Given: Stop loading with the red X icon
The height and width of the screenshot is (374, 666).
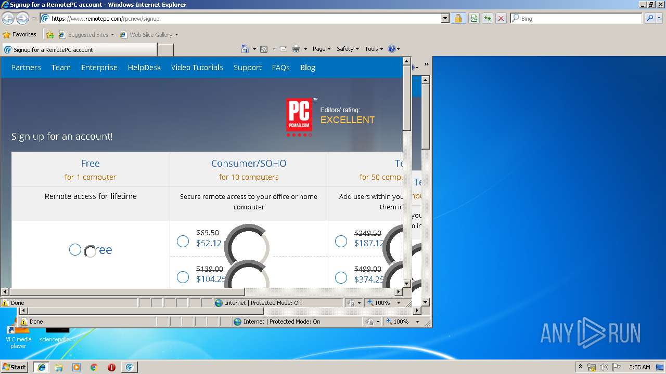Looking at the screenshot, I should 501,18.
